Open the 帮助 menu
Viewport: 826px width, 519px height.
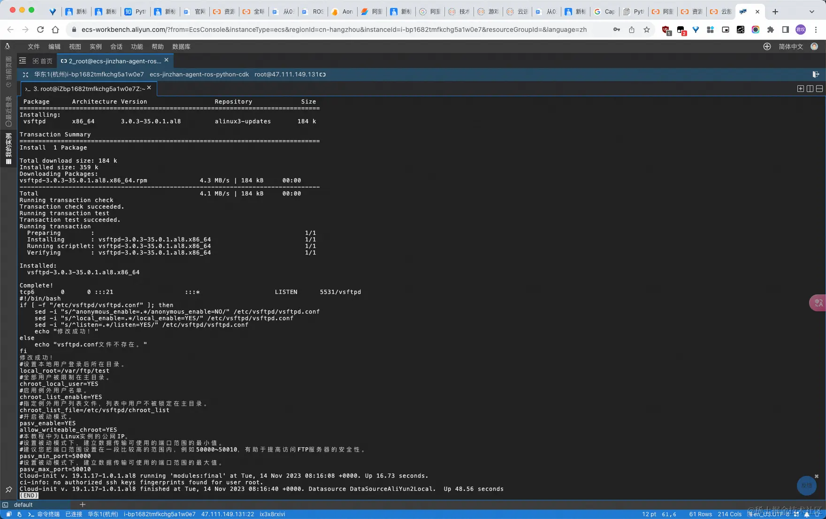pyautogui.click(x=158, y=46)
